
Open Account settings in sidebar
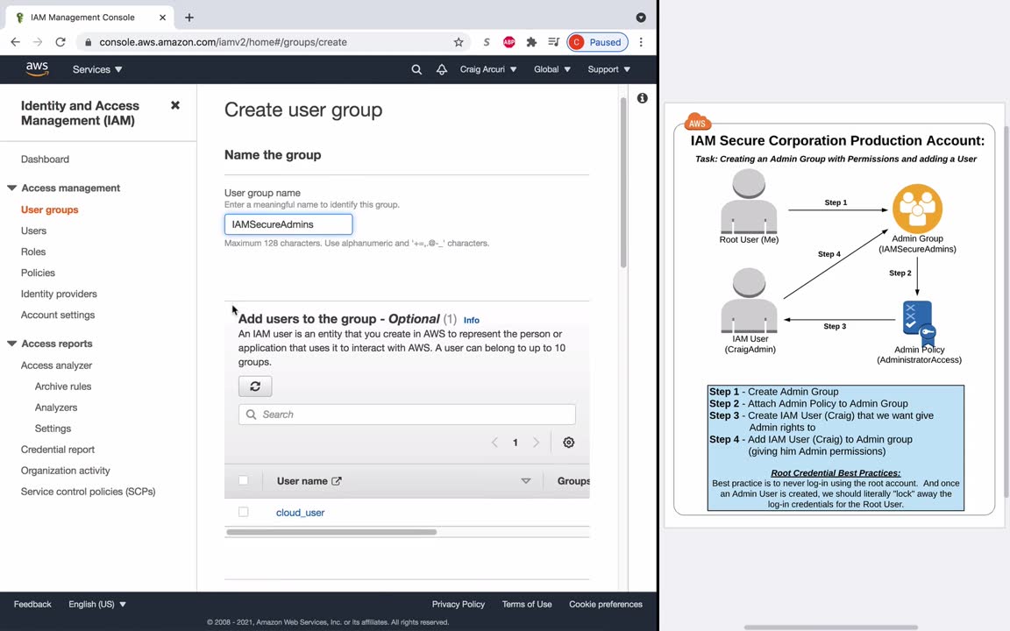[57, 315]
